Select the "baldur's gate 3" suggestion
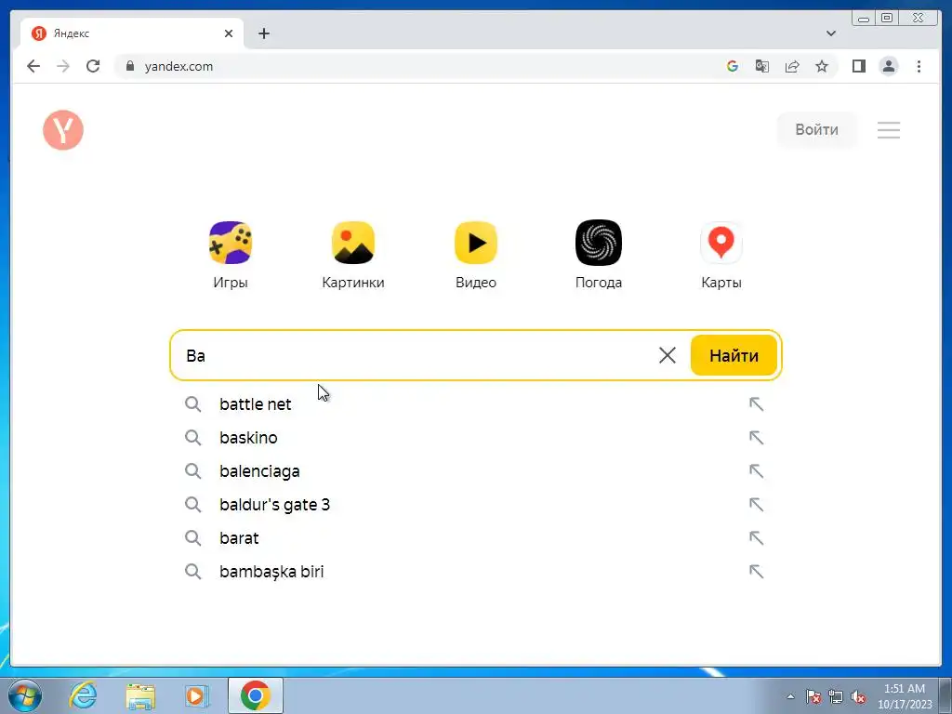 point(475,505)
